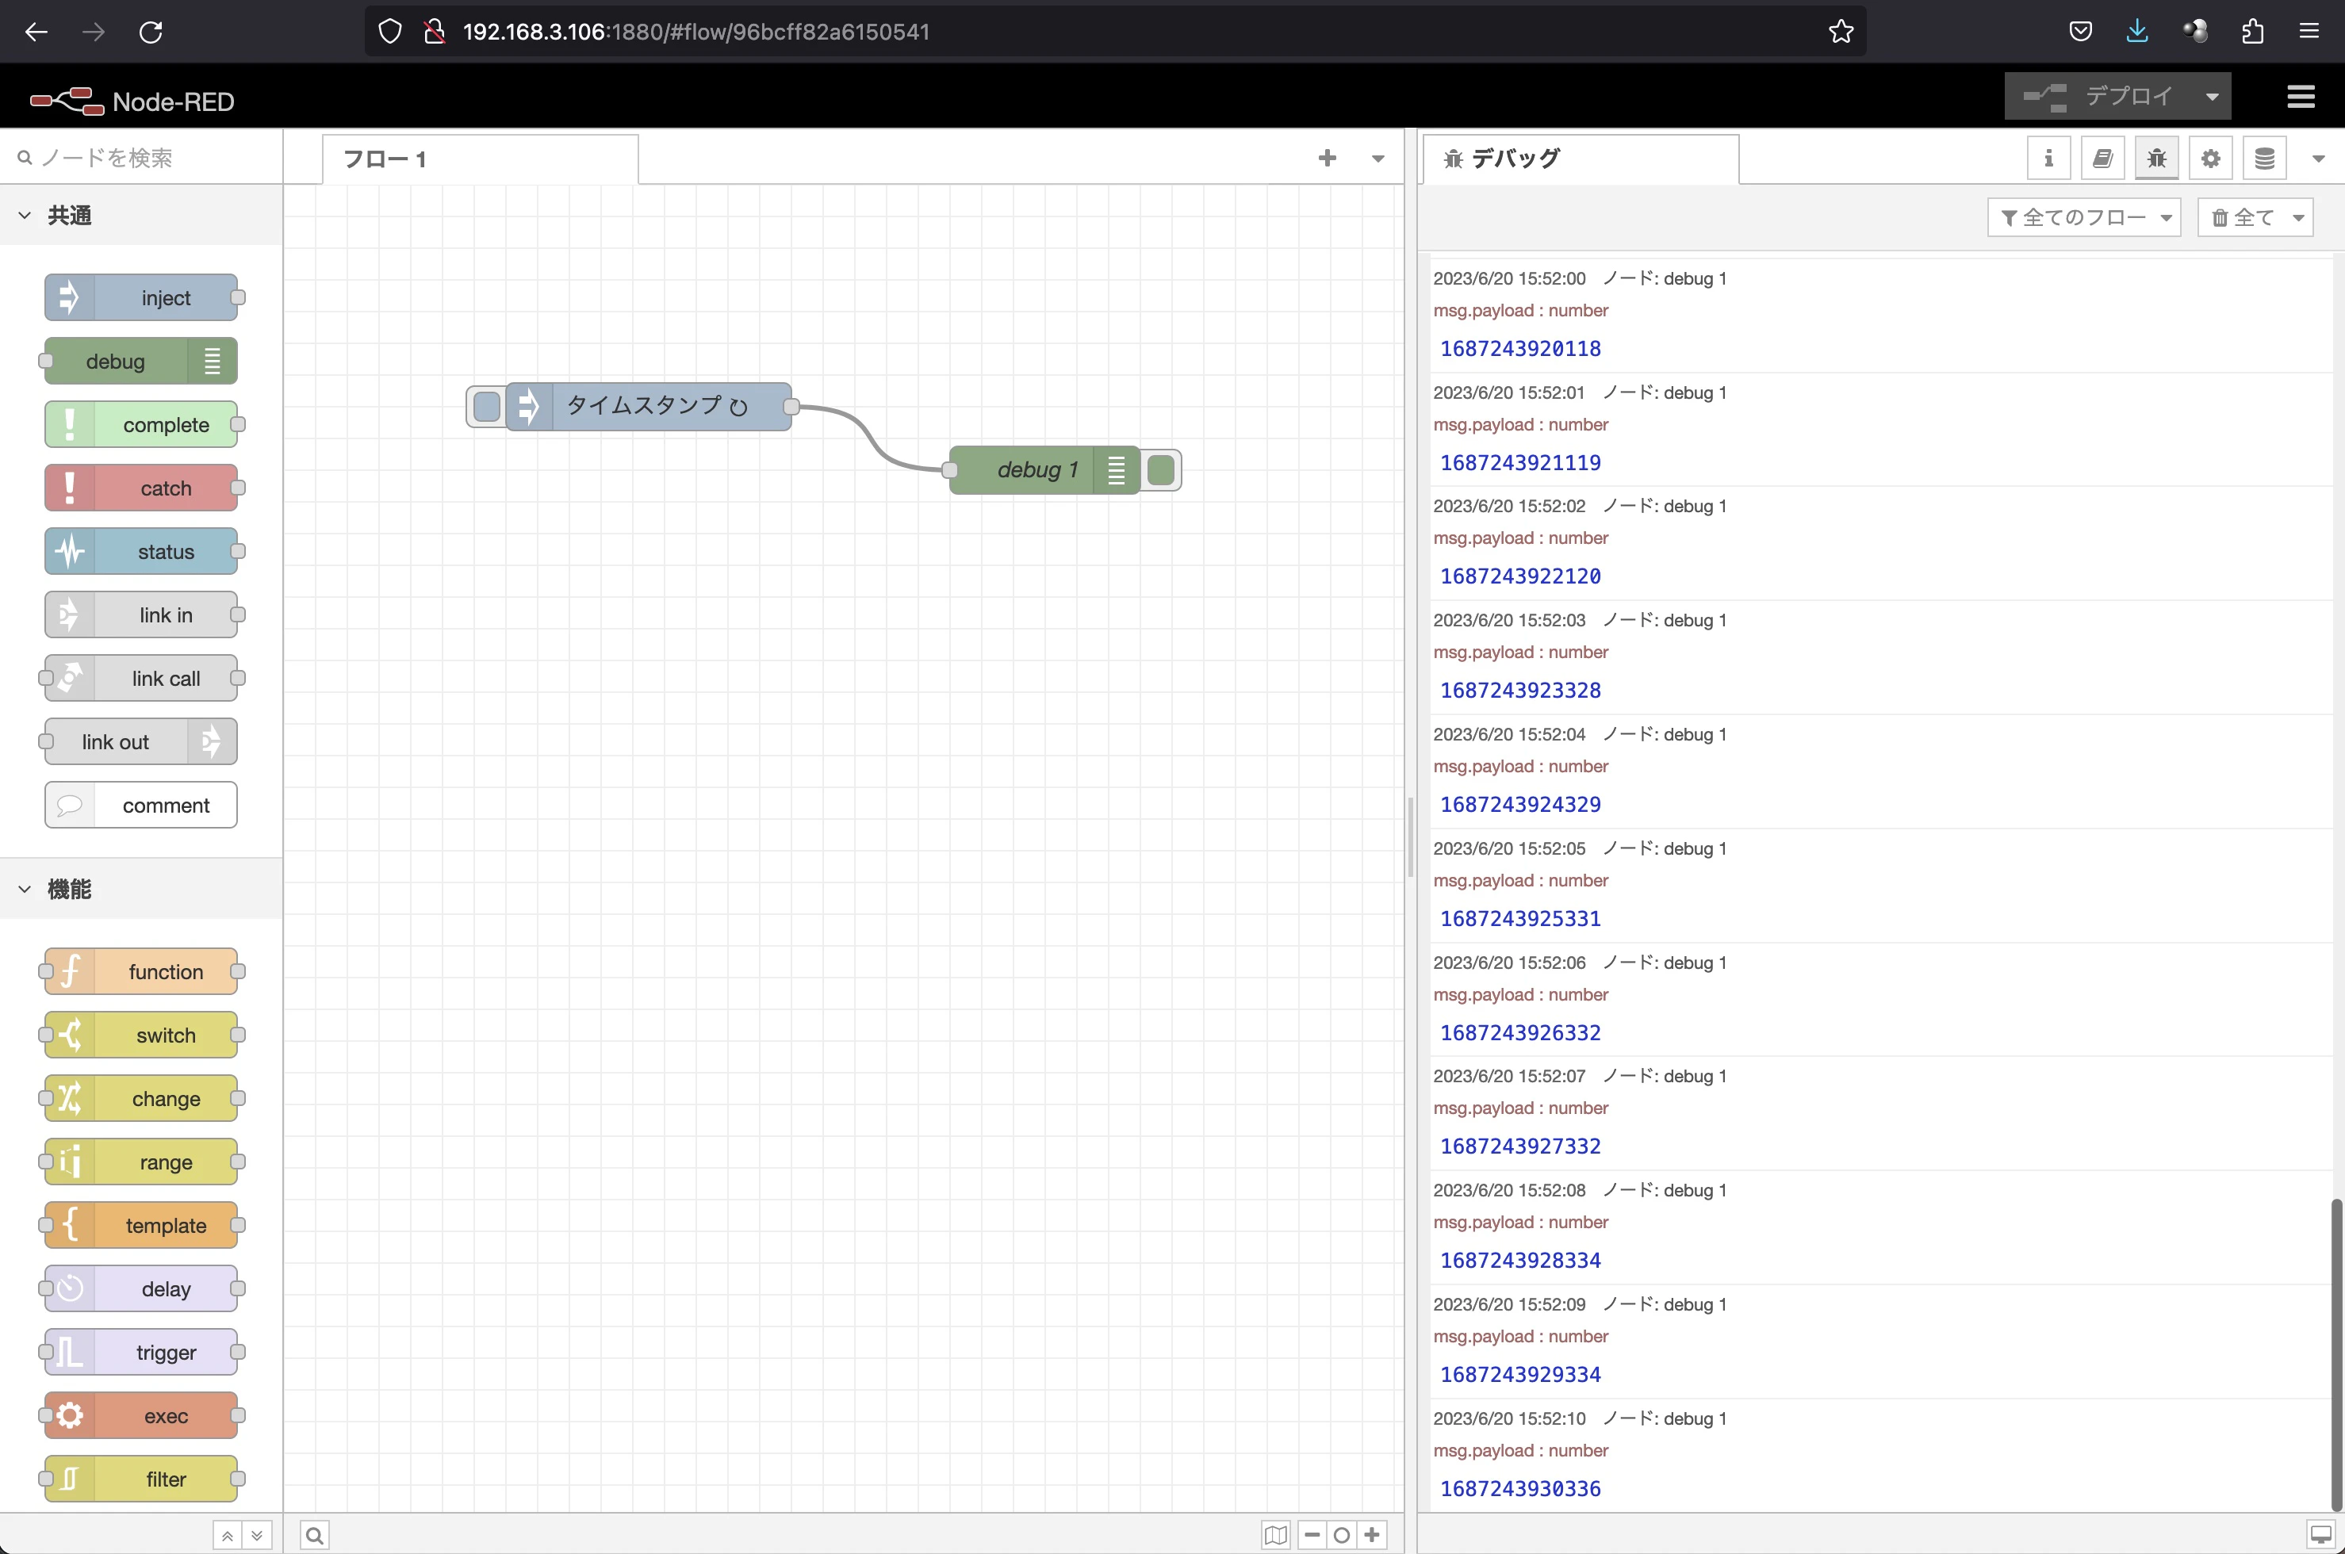This screenshot has width=2345, height=1554.
Task: Open the Deploy options dropdown arrow
Action: click(2213, 96)
